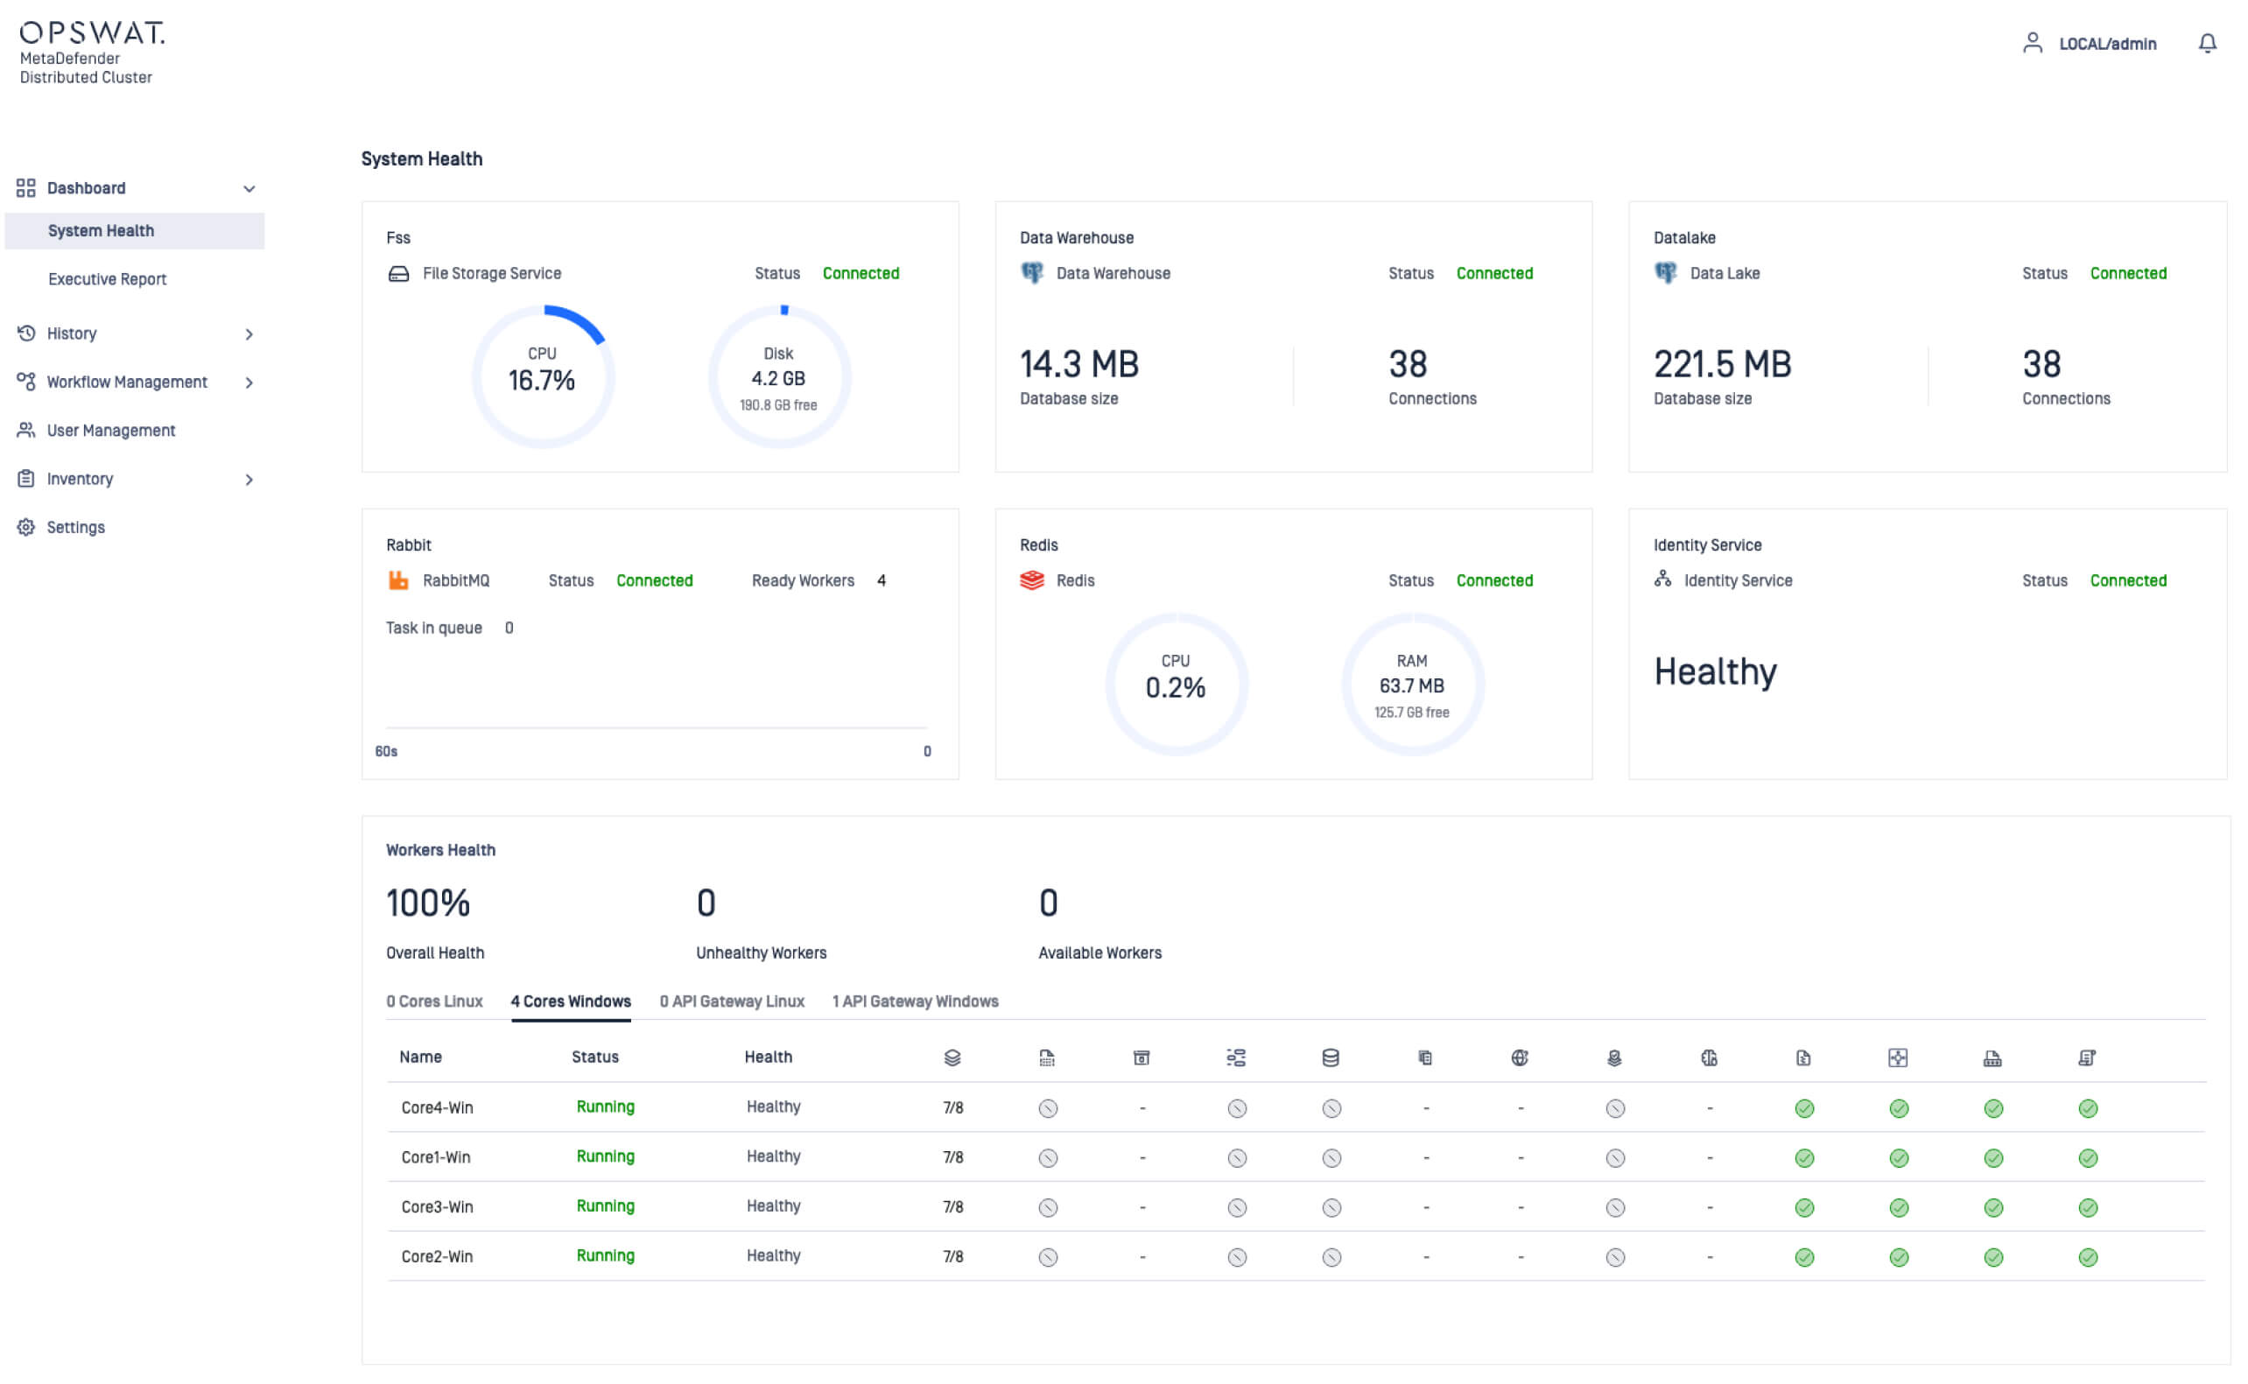Click the Identity Service icon

point(1662,580)
